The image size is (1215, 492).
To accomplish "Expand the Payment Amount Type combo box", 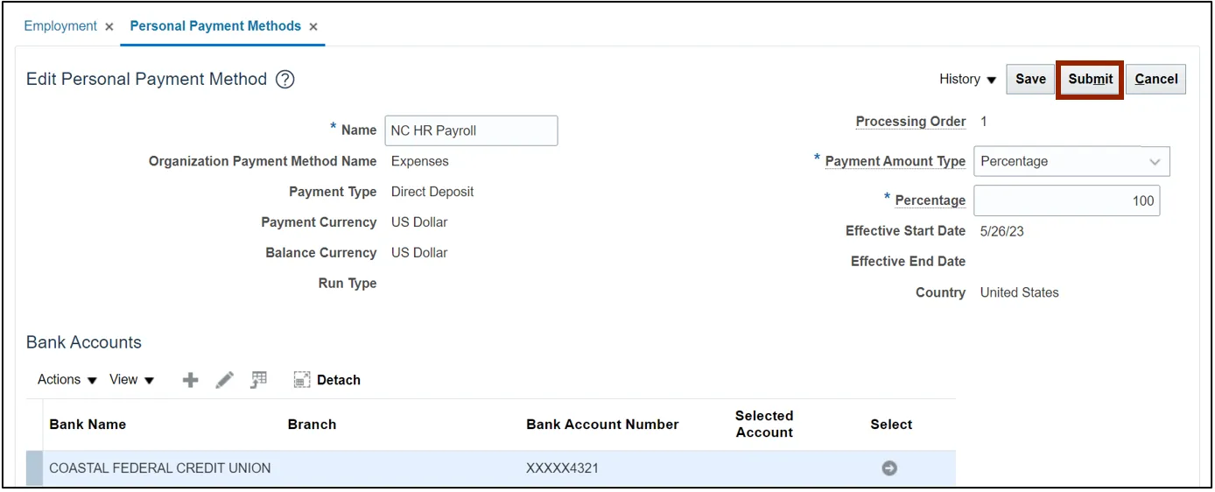I will point(1071,161).
